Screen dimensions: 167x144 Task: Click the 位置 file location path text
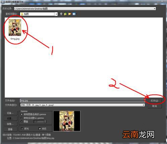click(31, 138)
